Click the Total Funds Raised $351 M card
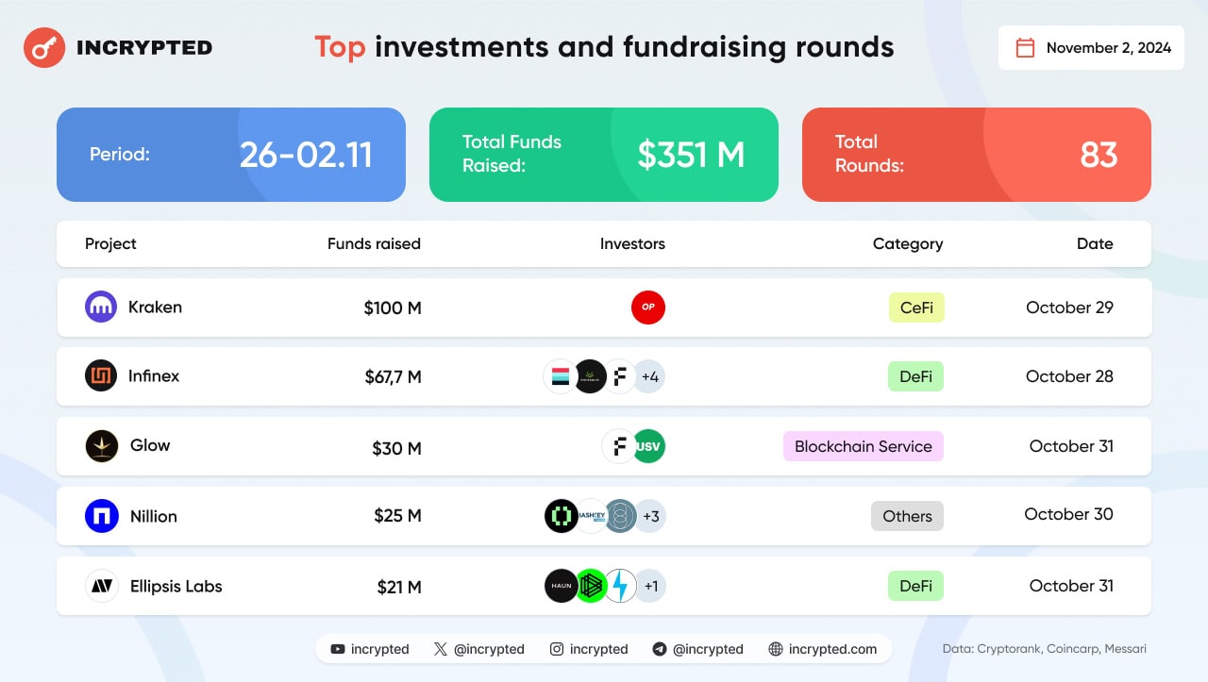 coord(604,155)
